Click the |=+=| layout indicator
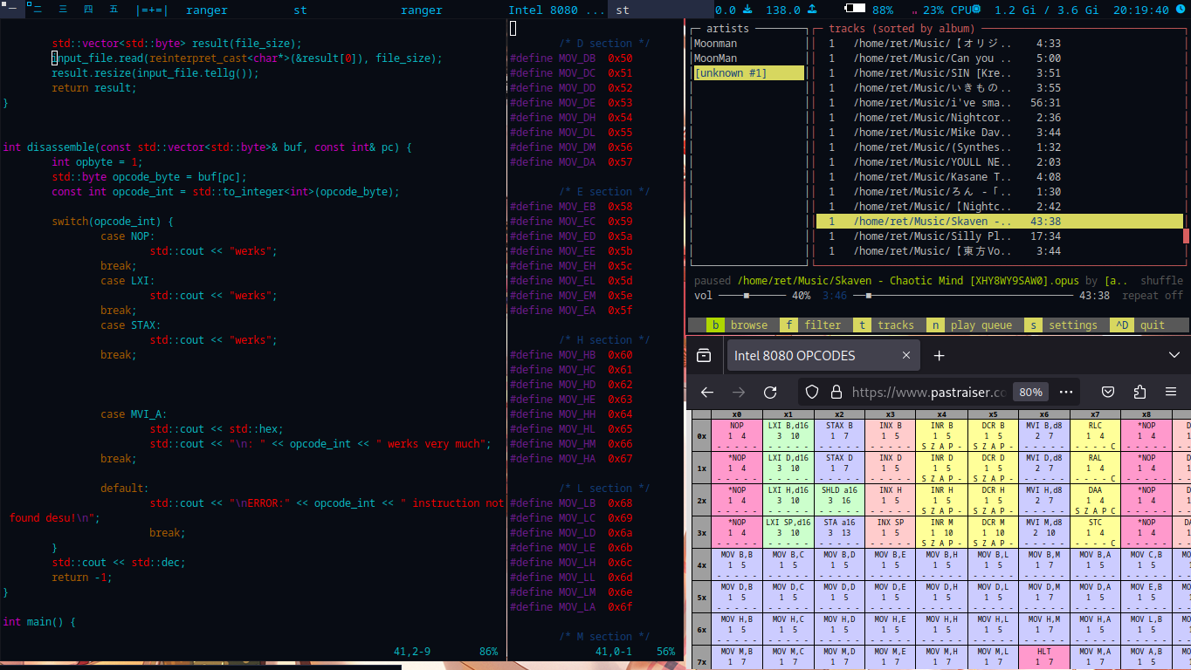The height and width of the screenshot is (670, 1191). [152, 10]
